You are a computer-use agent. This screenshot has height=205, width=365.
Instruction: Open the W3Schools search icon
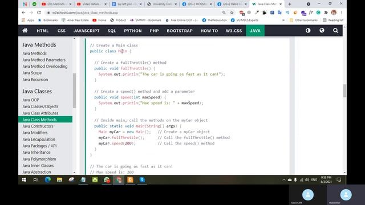[x=335, y=30]
